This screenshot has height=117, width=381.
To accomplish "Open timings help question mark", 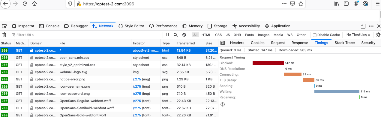I will click(223, 104).
